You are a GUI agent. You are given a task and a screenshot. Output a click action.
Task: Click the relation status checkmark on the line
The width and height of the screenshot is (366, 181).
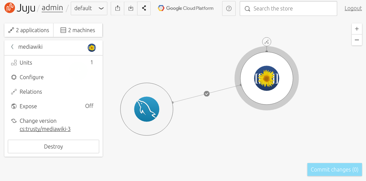(207, 93)
